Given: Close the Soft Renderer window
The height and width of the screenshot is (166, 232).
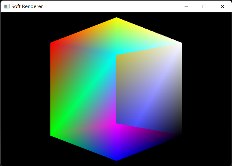Looking at the screenshot, I should [x=222, y=6].
